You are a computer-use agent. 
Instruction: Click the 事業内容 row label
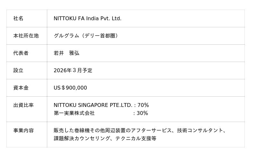(x=23, y=131)
